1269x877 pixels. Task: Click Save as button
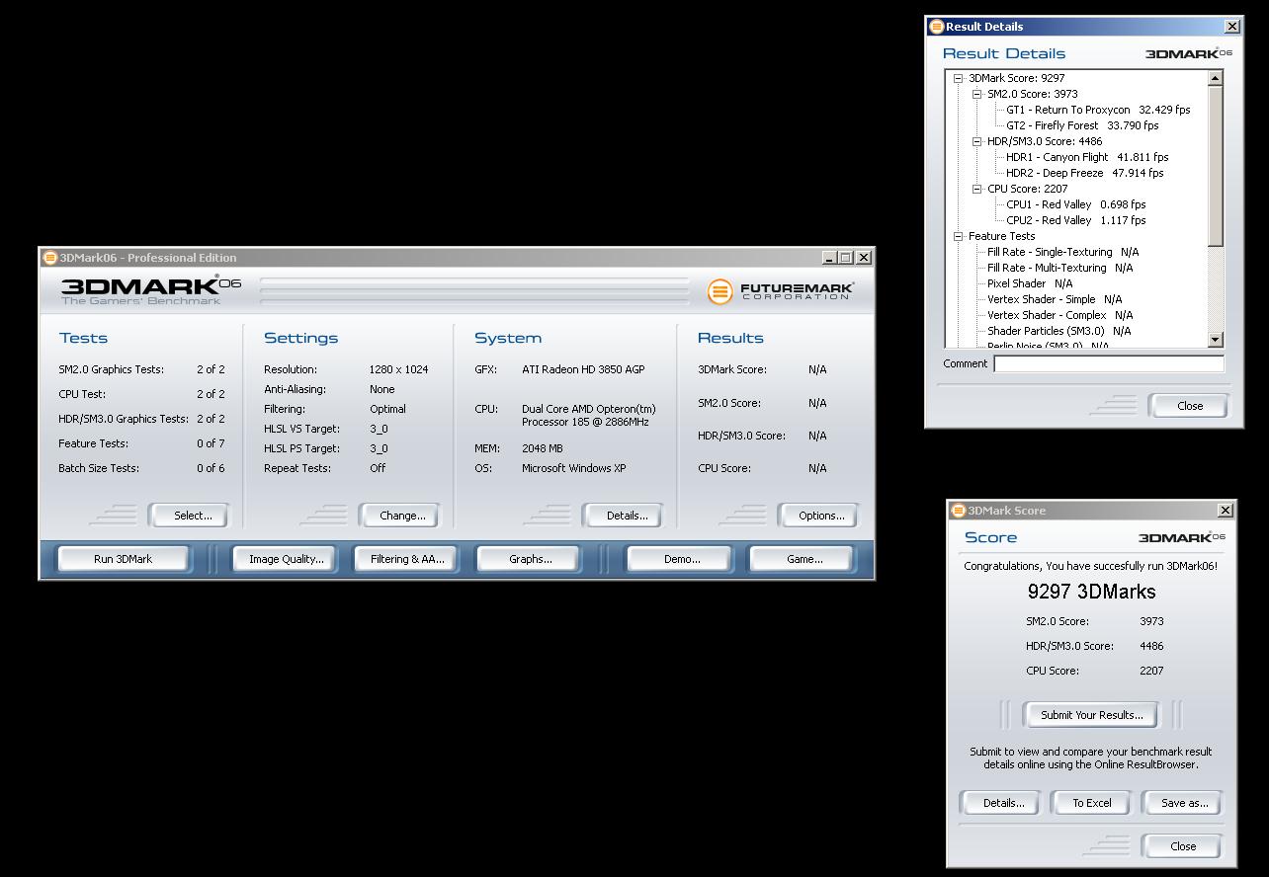coord(1184,803)
